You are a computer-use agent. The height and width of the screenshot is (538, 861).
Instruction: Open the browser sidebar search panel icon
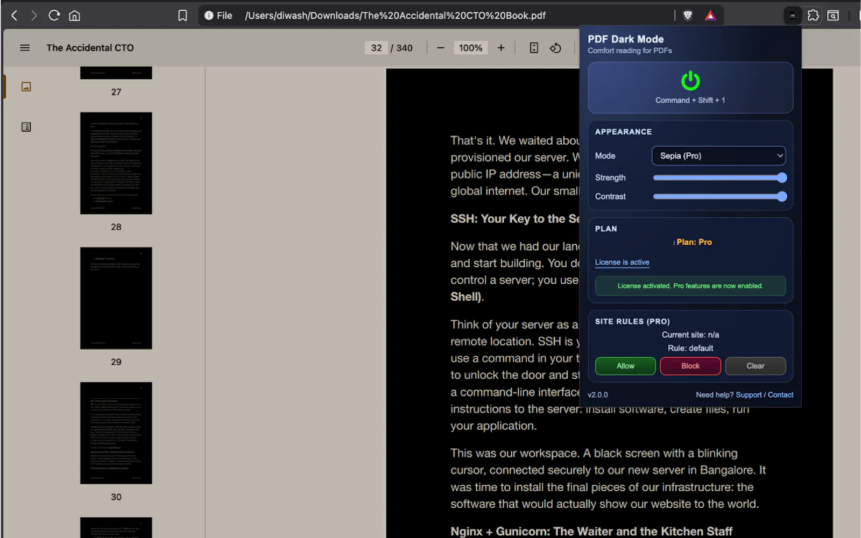point(833,16)
